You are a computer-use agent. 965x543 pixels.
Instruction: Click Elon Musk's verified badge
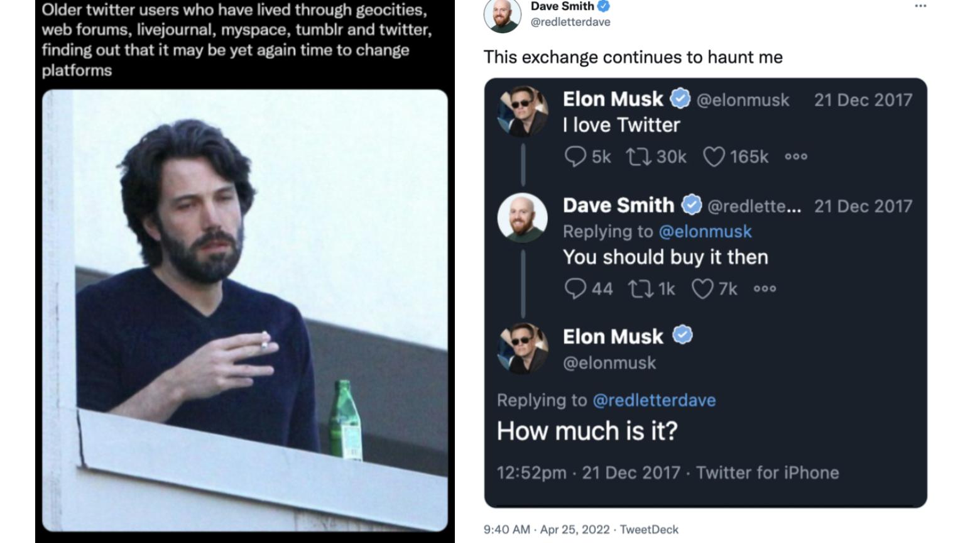pos(680,99)
